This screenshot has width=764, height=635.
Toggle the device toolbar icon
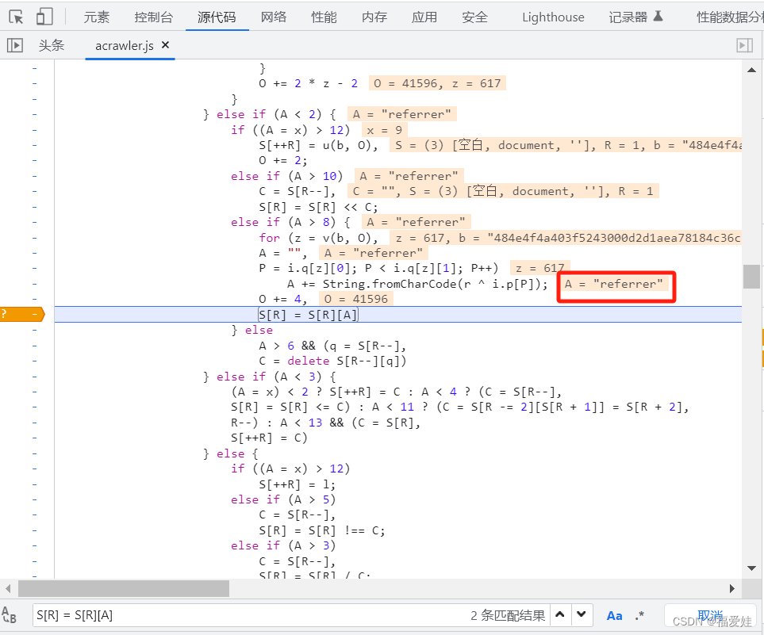(x=44, y=17)
